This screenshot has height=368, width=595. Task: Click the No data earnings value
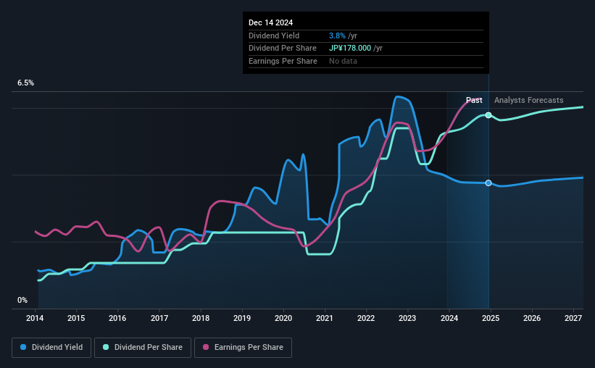tap(343, 61)
